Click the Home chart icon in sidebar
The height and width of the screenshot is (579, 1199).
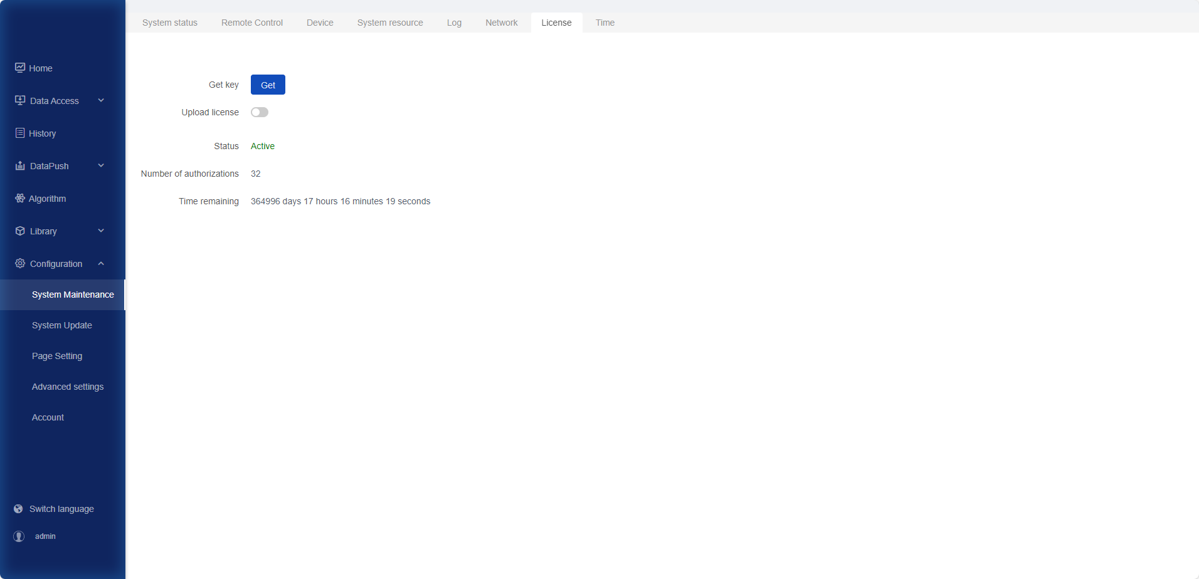(x=20, y=68)
